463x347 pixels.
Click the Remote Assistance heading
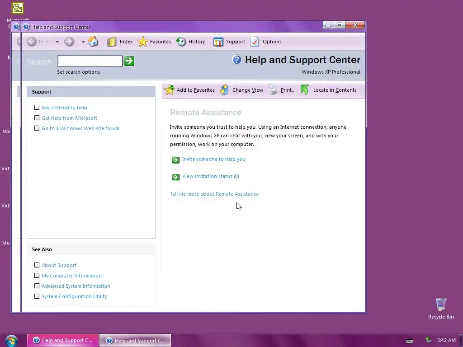(x=206, y=113)
